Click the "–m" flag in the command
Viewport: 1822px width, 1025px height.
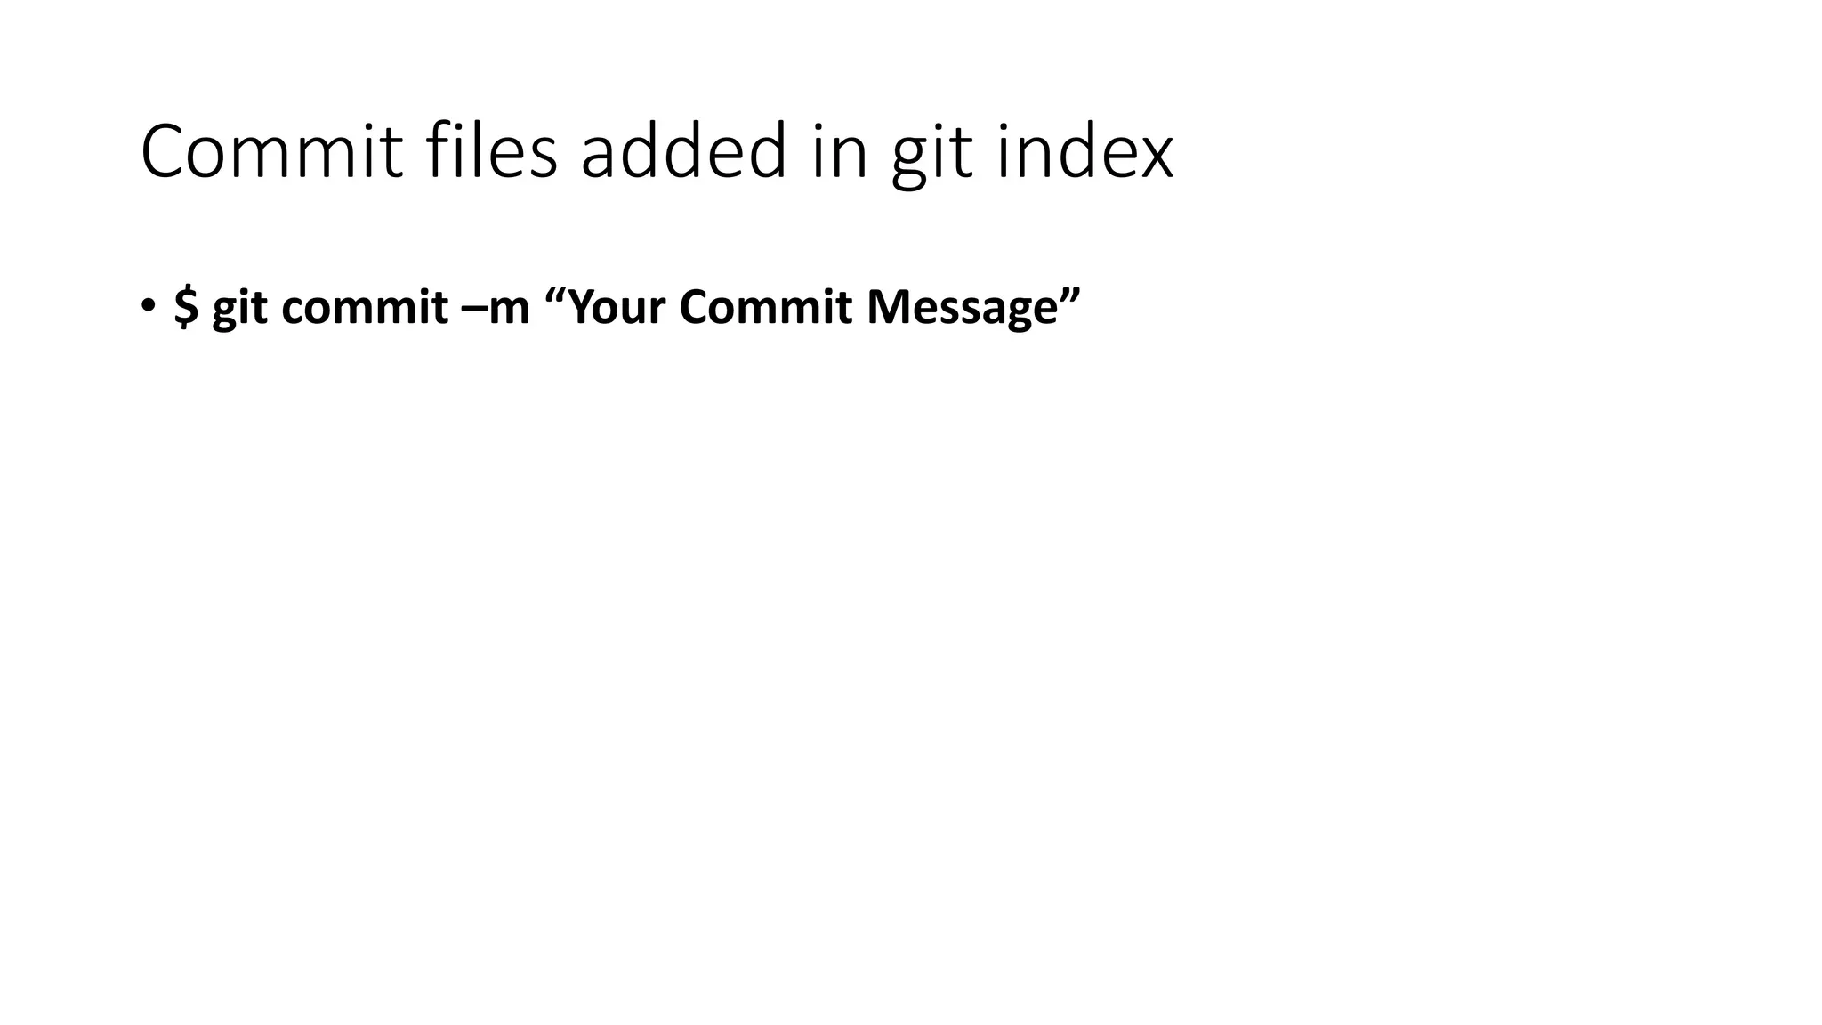pyautogui.click(x=496, y=310)
